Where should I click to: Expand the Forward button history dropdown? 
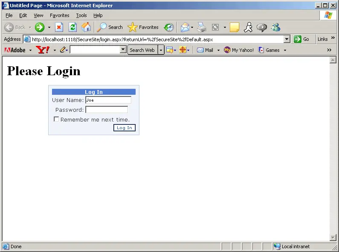(x=49, y=27)
